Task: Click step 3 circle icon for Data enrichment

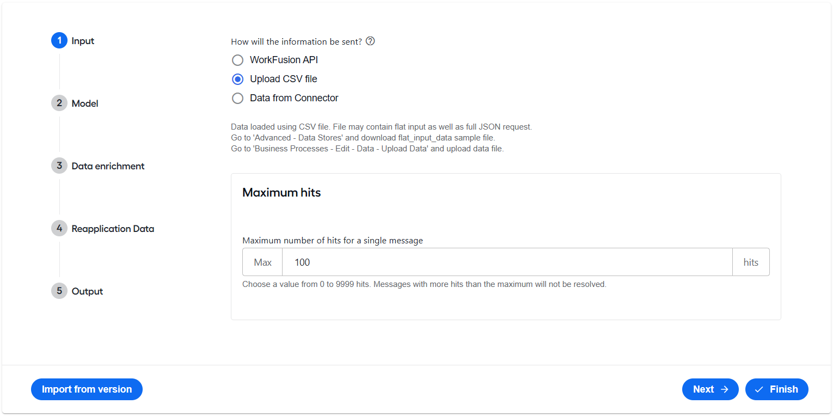Action: click(x=59, y=166)
